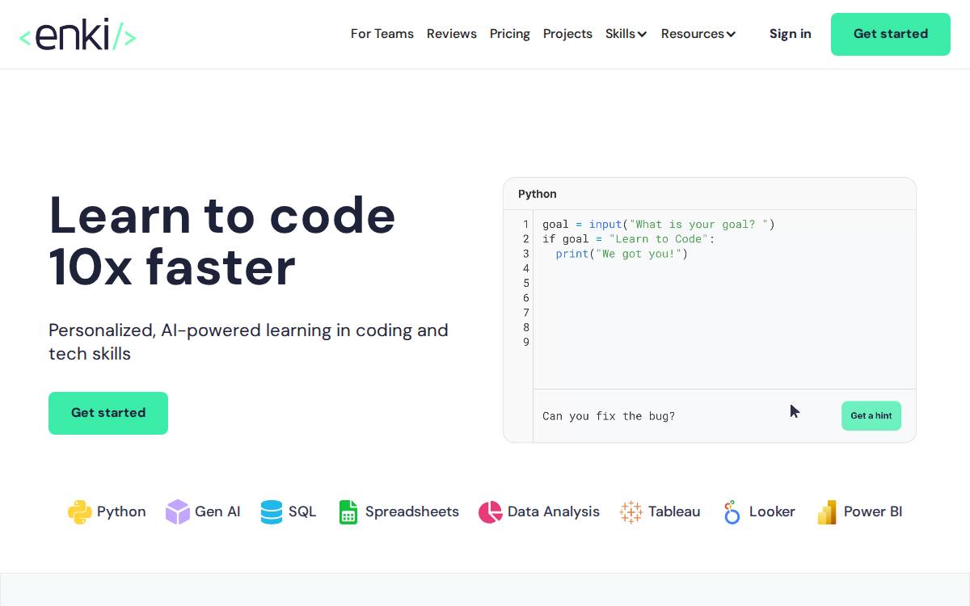Image resolution: width=970 pixels, height=606 pixels.
Task: Open Projects from the navigation bar
Action: (x=567, y=34)
